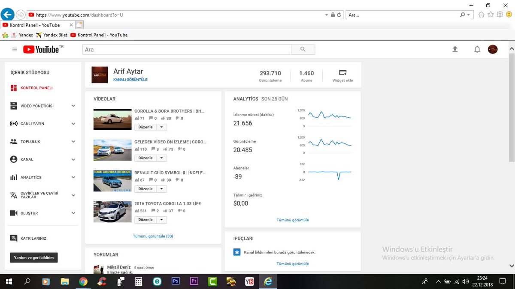This screenshot has width=515, height=289.
Task: Expand the Kanal section chevron
Action: (x=73, y=159)
